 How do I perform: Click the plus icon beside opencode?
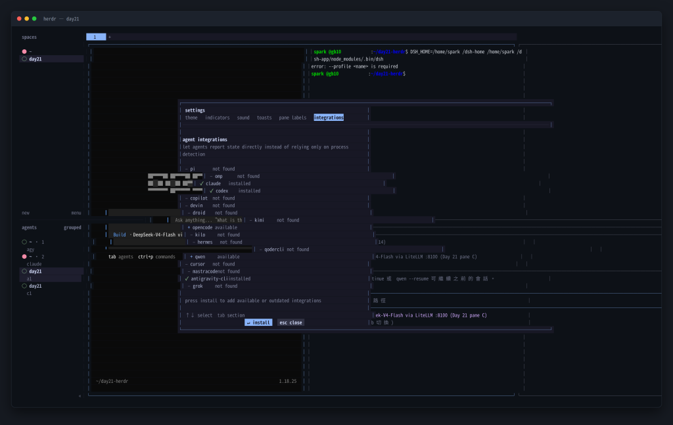coord(189,227)
